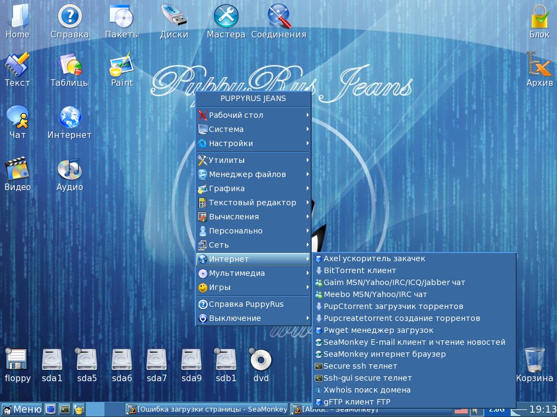Expand the Система submenu
Screen dimensions: 557x417
(x=253, y=129)
